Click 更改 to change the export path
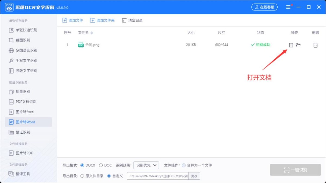The image size is (326, 183). tap(194, 176)
